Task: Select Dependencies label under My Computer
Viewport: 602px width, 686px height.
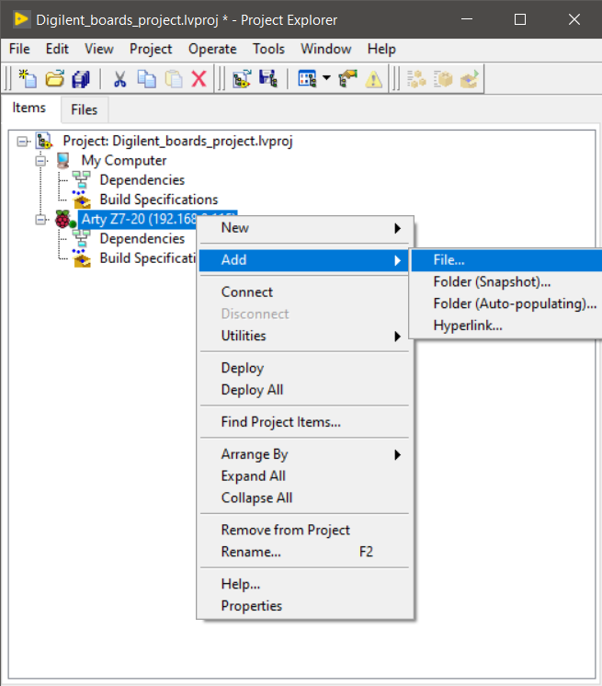Action: pos(142,180)
